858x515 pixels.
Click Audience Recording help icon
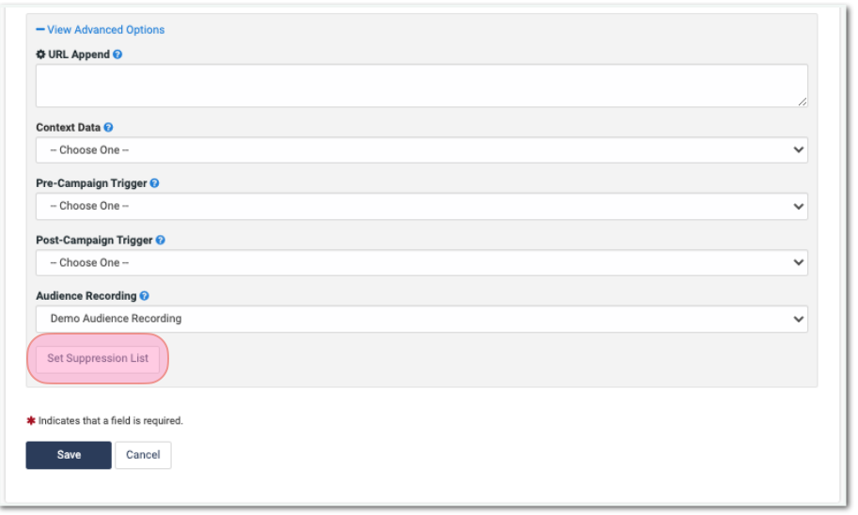pyautogui.click(x=145, y=296)
